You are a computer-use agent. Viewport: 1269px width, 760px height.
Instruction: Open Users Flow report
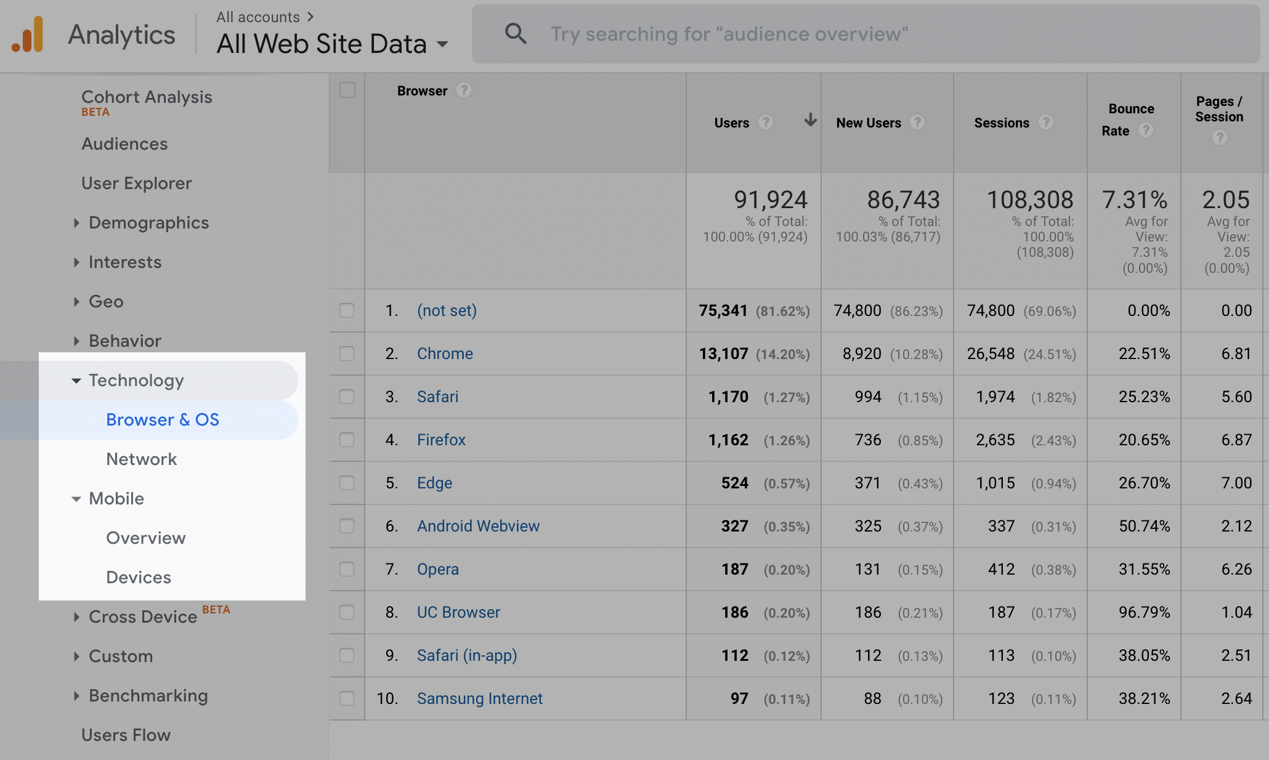(x=126, y=735)
